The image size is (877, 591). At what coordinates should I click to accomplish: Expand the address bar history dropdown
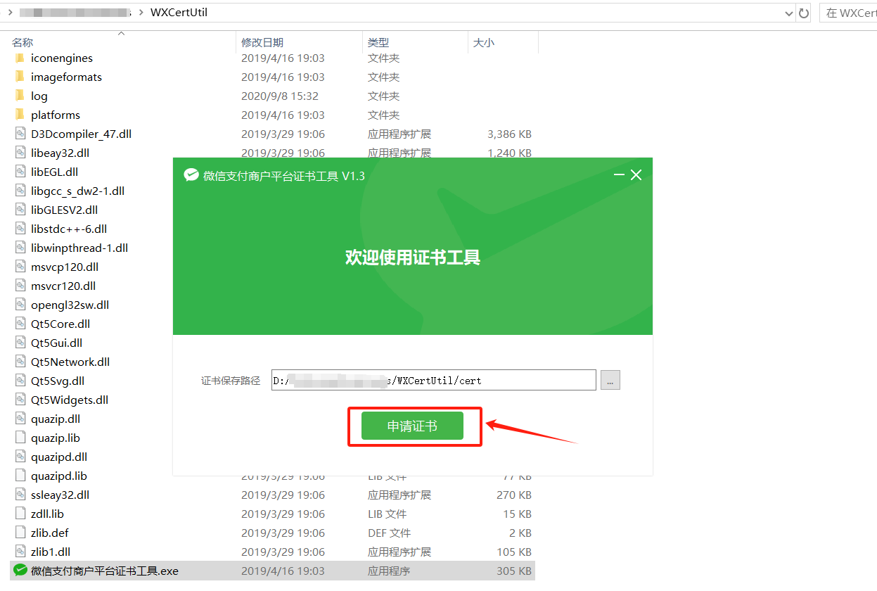pyautogui.click(x=788, y=13)
